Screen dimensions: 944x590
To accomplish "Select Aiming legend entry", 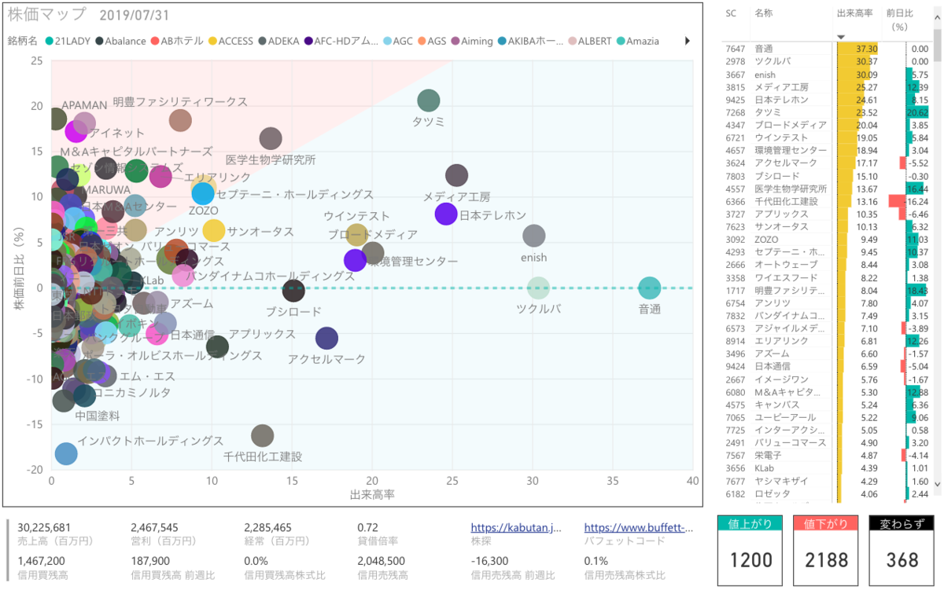I will click(x=472, y=41).
